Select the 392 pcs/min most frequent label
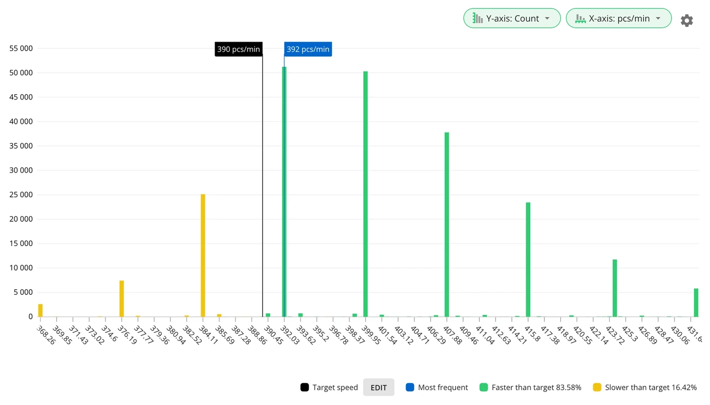Screen dimensions: 710x405 pos(308,49)
